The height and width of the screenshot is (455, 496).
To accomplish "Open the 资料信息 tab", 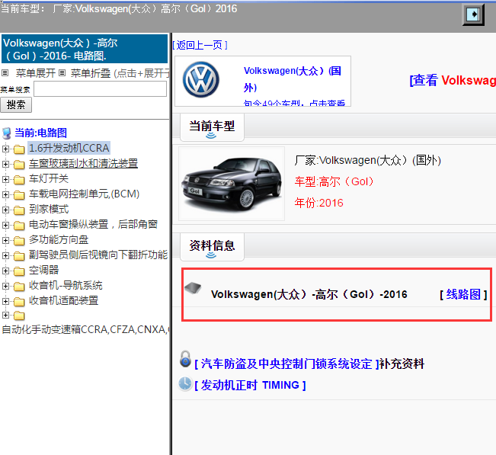I will (212, 247).
